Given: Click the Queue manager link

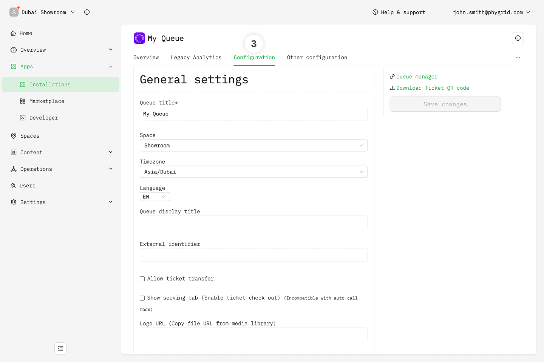Looking at the screenshot, I should (x=416, y=77).
